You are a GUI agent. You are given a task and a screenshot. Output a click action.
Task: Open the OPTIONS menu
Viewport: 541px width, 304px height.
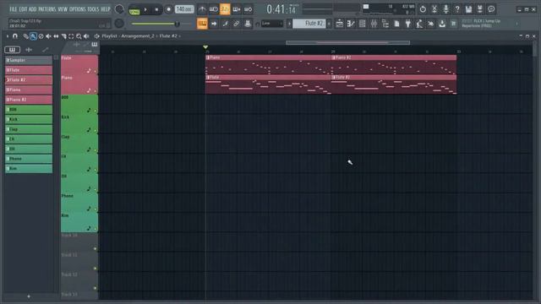[x=77, y=9]
